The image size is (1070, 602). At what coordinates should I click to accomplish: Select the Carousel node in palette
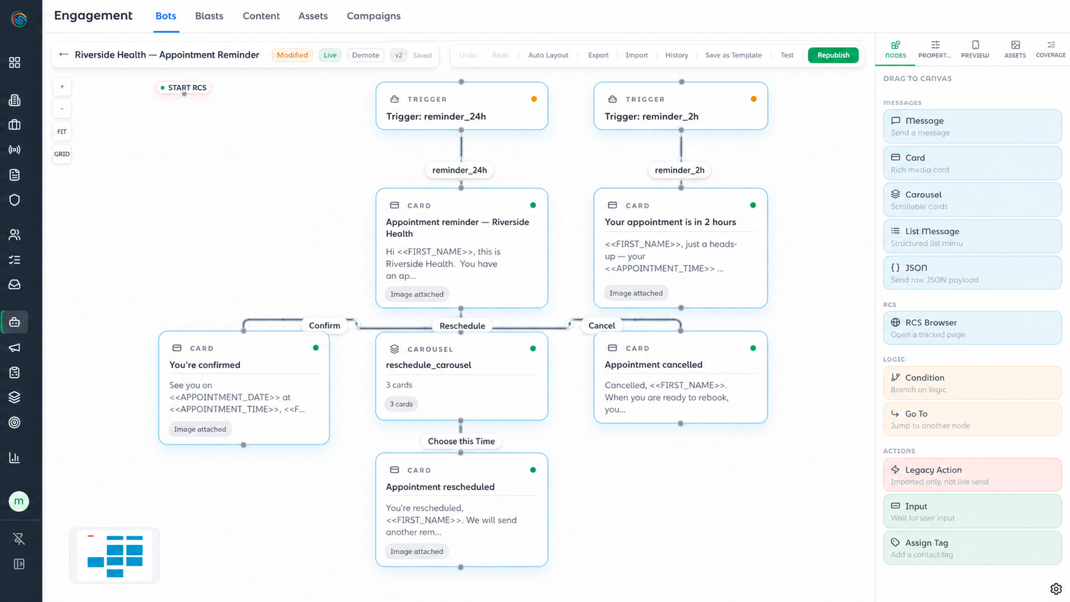[972, 200]
